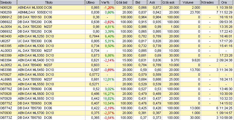Click symbol N63399
The width and height of the screenshot is (234, 120).
tap(6, 55)
